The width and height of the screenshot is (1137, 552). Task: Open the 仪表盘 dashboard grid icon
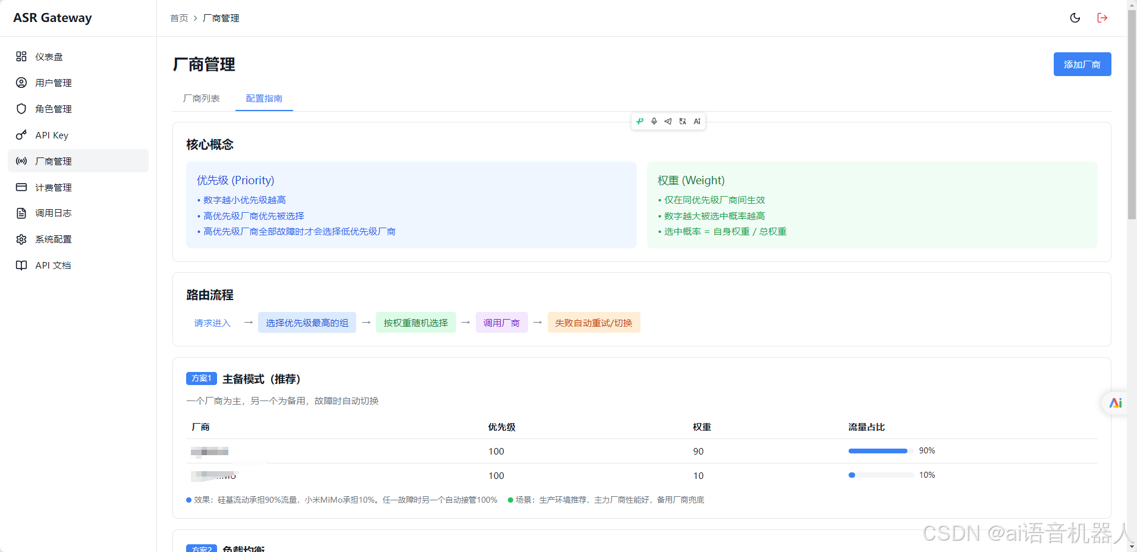click(x=21, y=56)
